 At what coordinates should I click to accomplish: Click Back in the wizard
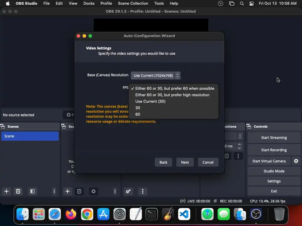pyautogui.click(x=163, y=162)
